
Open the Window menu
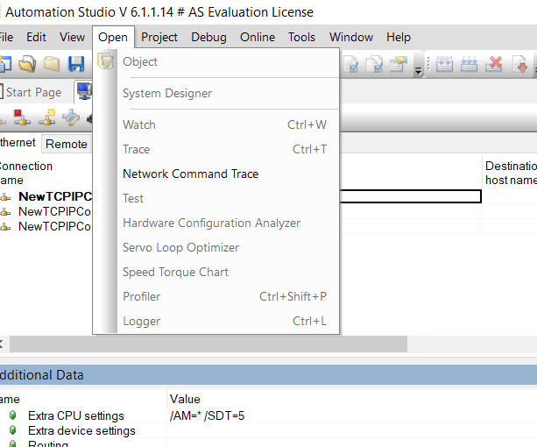click(351, 37)
